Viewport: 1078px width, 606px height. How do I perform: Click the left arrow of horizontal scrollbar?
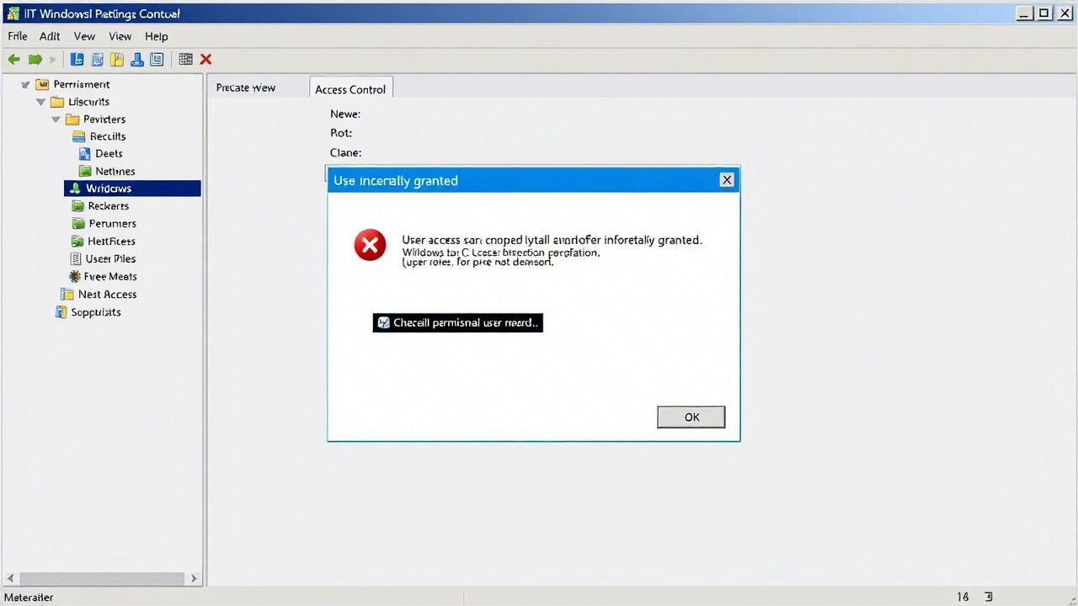tap(11, 579)
